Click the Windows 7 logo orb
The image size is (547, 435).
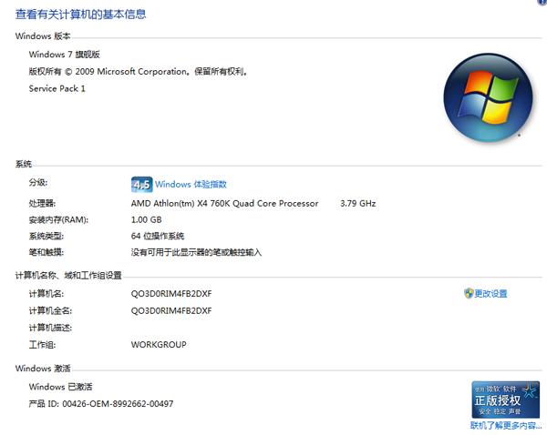coord(488,98)
